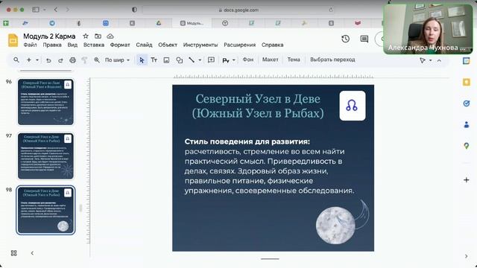The height and width of the screenshot is (268, 477).
Task: Open Google Tasks in side panel
Action: pos(466,103)
